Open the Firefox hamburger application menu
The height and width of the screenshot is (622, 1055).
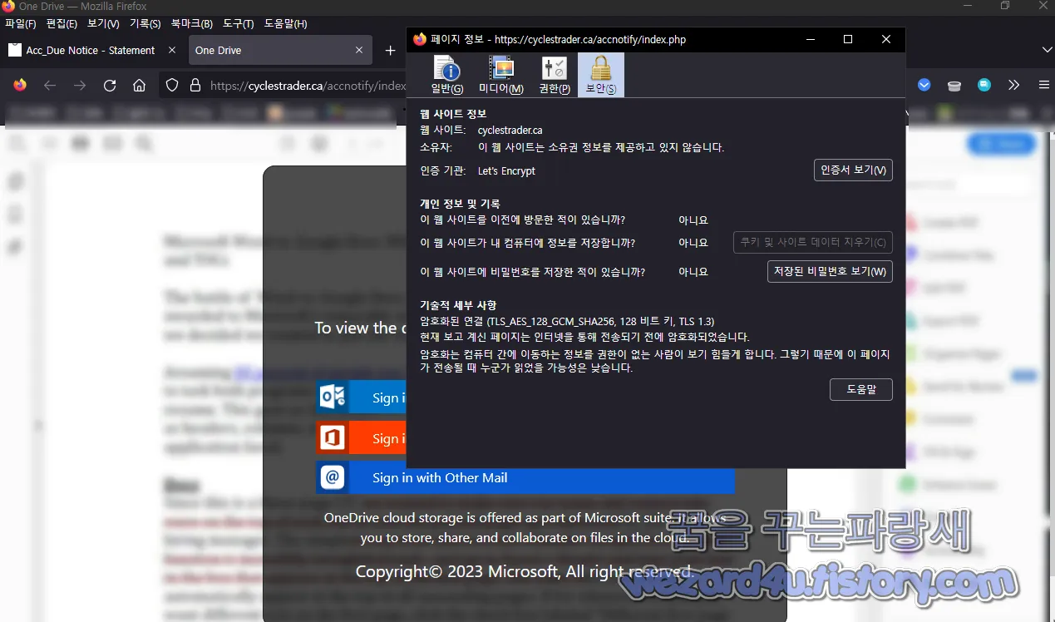click(1044, 85)
